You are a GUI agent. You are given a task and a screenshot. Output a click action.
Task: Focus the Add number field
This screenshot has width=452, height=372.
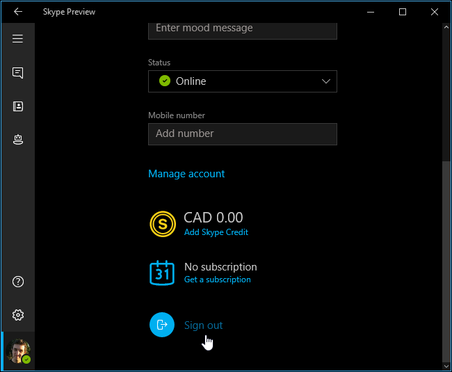click(243, 134)
